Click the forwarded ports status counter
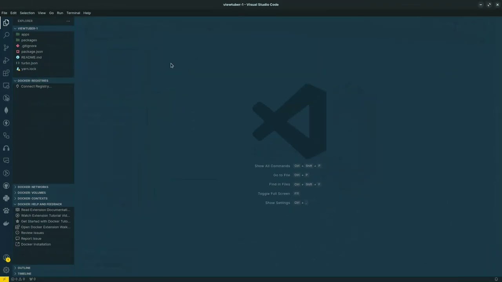This screenshot has height=282, width=502. coord(33,279)
